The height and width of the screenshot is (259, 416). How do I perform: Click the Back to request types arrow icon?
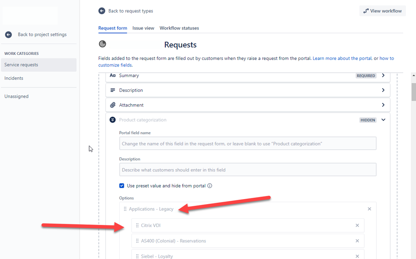point(102,11)
